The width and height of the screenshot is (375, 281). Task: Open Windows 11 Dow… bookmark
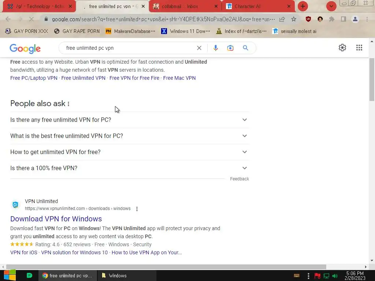pyautogui.click(x=186, y=31)
